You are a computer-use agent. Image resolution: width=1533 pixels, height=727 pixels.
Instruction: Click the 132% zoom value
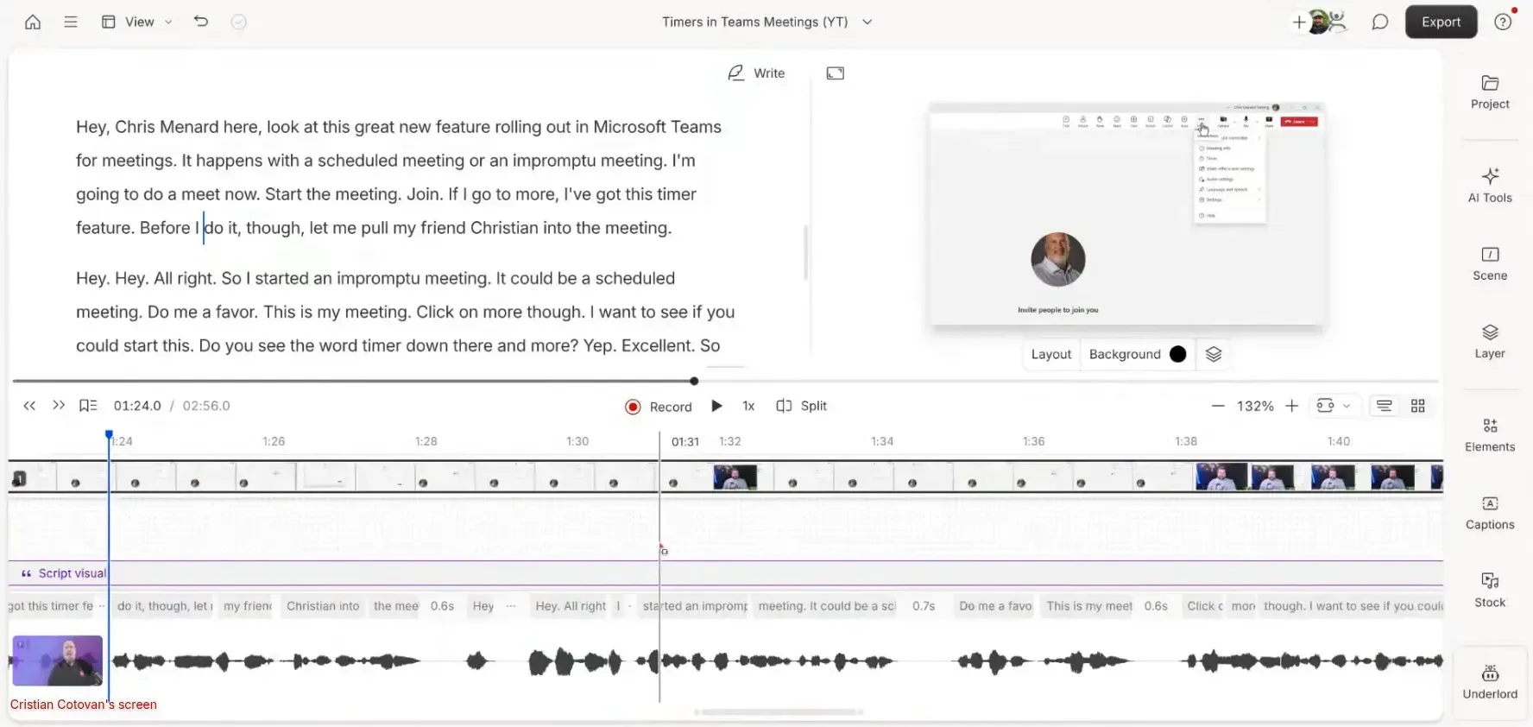pyautogui.click(x=1255, y=406)
